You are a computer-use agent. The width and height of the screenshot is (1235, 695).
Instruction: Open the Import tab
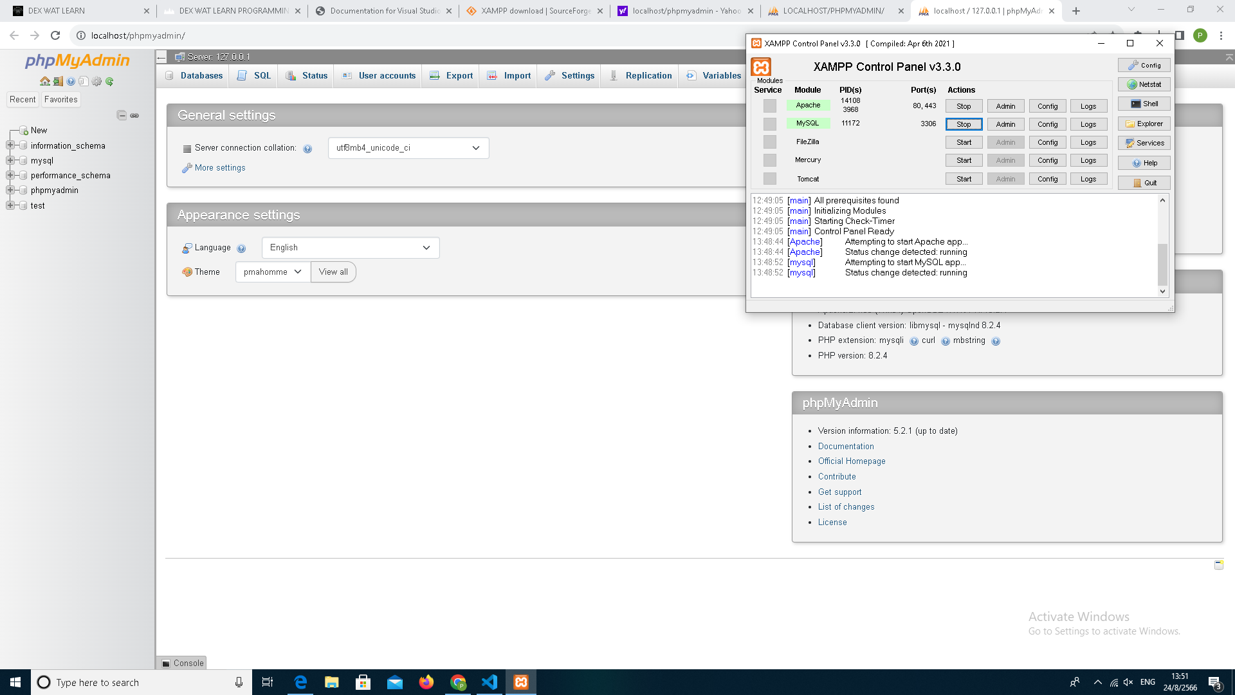click(x=509, y=75)
